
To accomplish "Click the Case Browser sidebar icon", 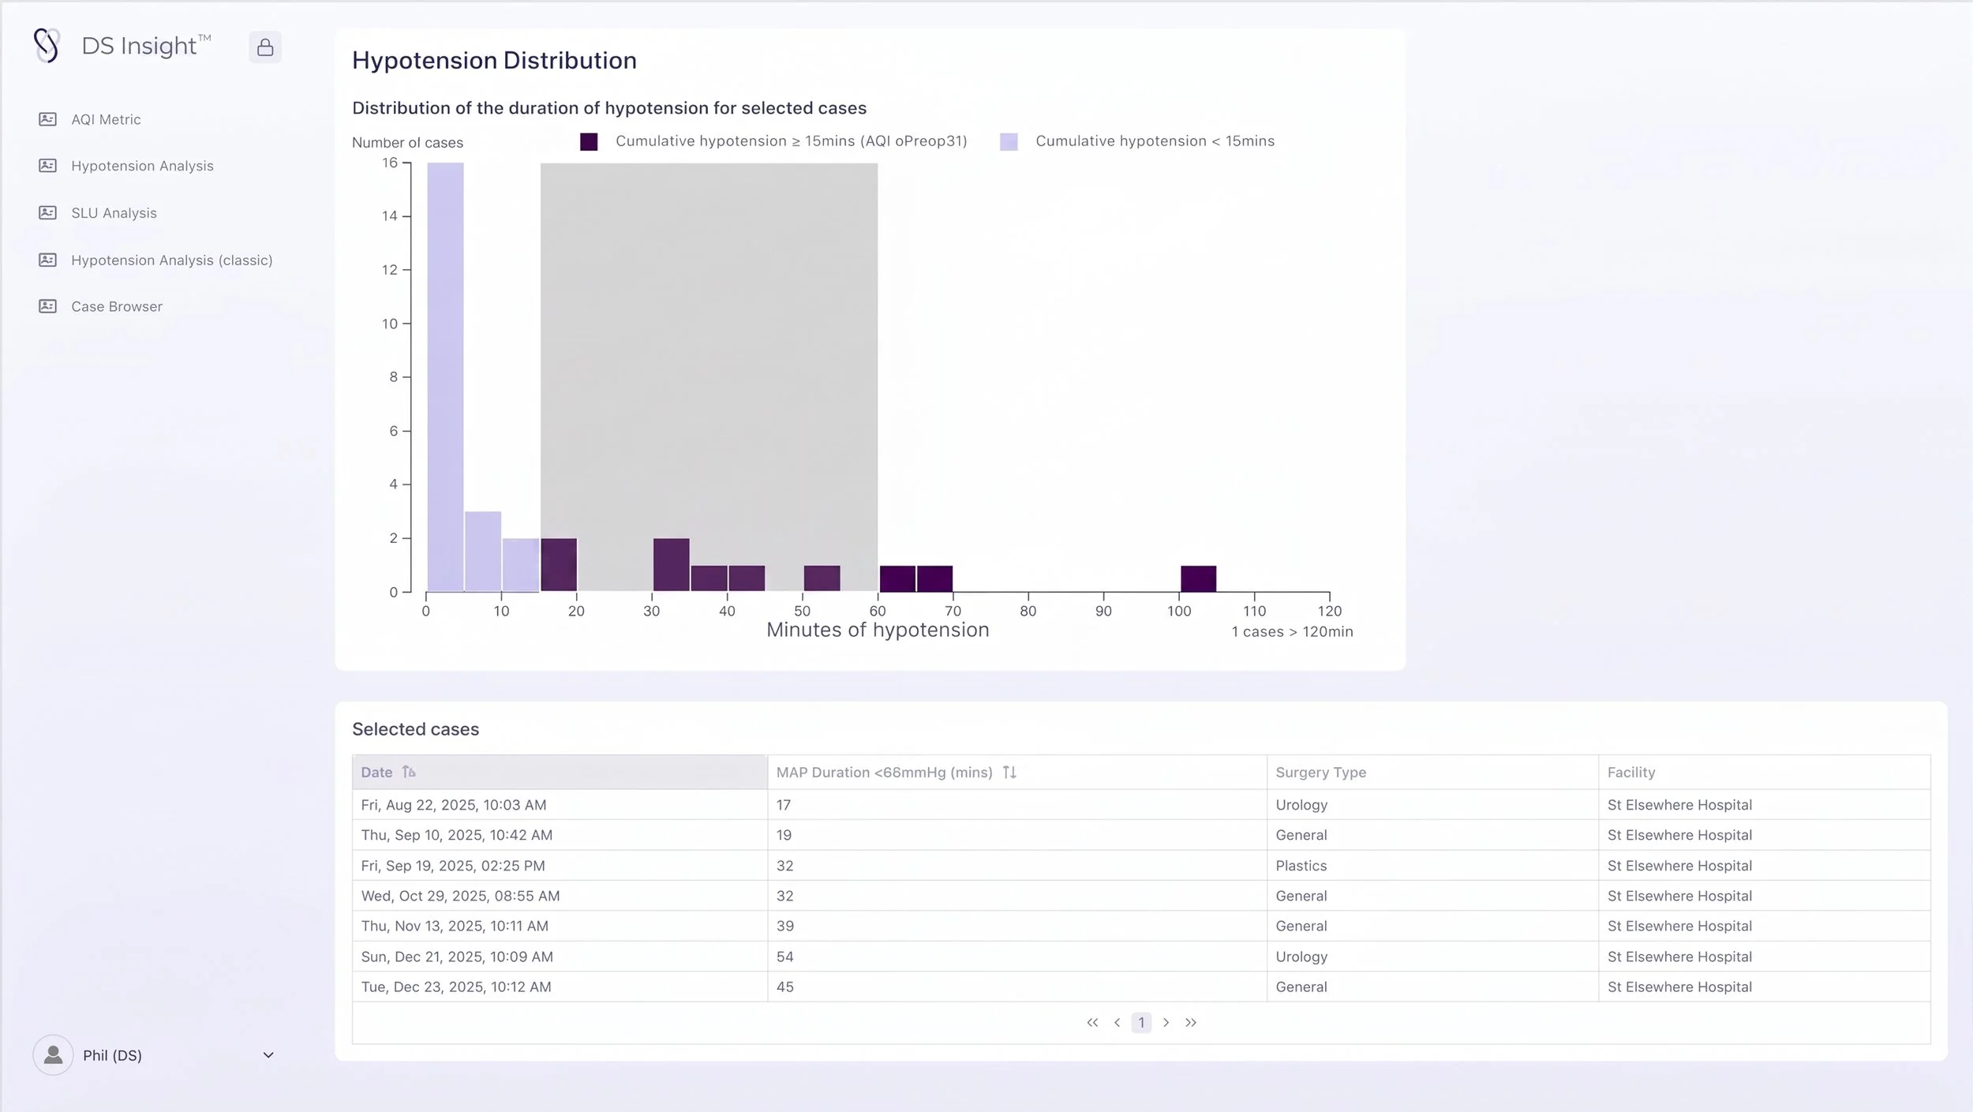I will (x=47, y=306).
